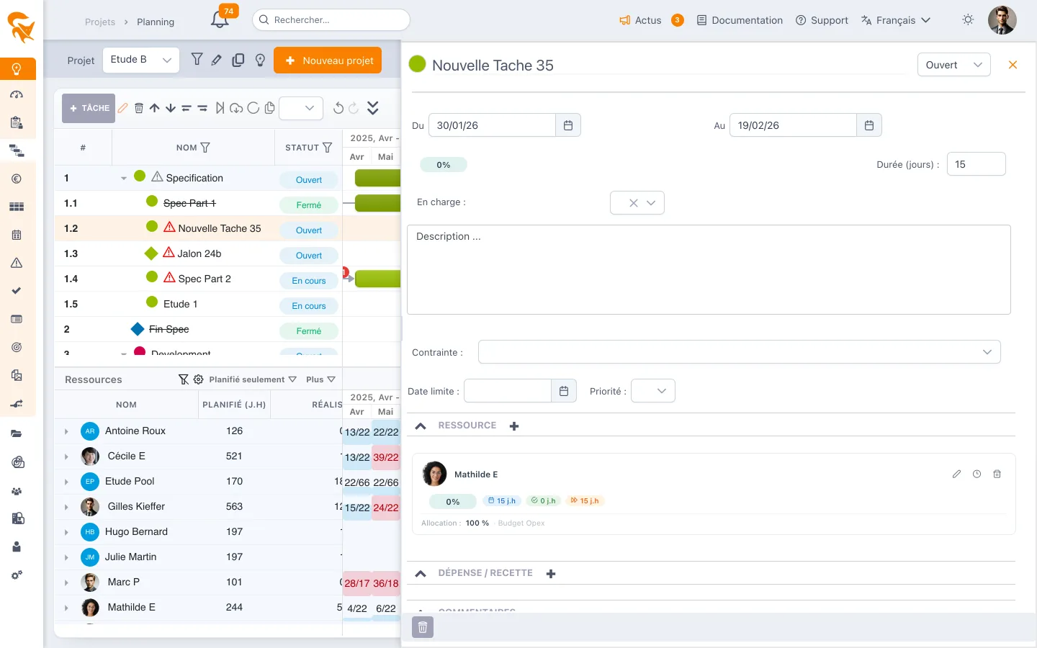
Task: Open the calendar picker for the Au date
Action: point(869,125)
